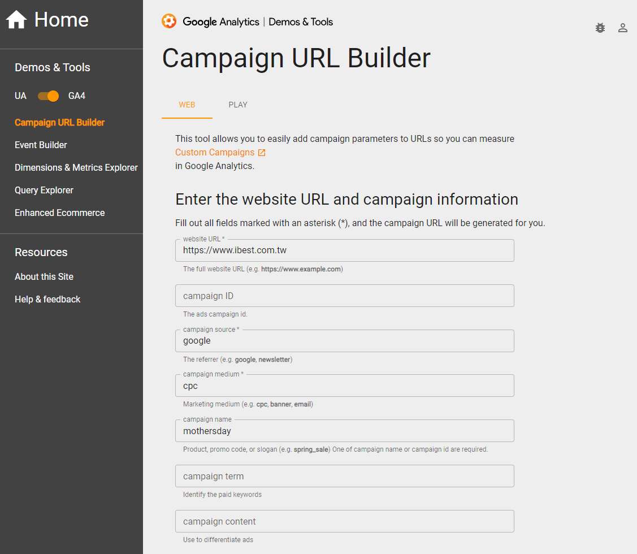Click the external link icon beside Custom Campaigns
Screen dimensions: 637x554
point(262,153)
